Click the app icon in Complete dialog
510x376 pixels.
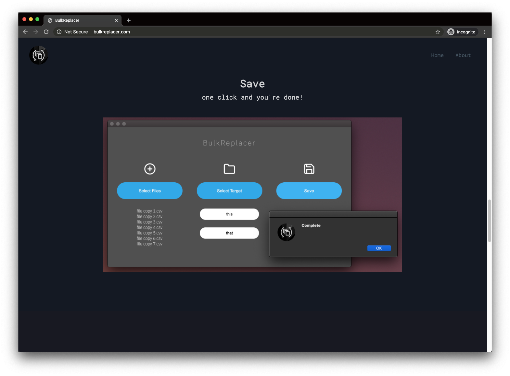click(x=286, y=232)
